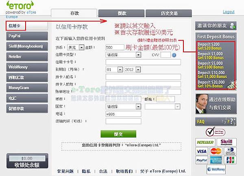
Task: Click the cardholder first name field
Action: [x=143, y=77]
